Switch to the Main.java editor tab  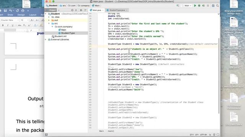pos(96,10)
